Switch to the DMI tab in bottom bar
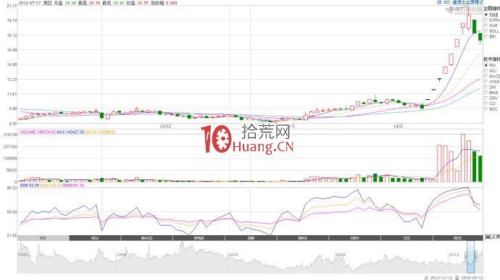500x280 pixels. (x=251, y=238)
